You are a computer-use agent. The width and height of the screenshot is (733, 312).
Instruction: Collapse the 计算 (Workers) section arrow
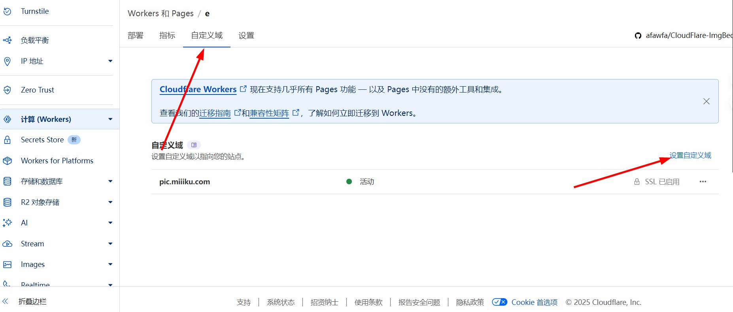[110, 119]
